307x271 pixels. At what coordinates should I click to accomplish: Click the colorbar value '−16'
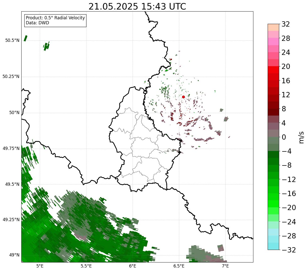pos(289,194)
